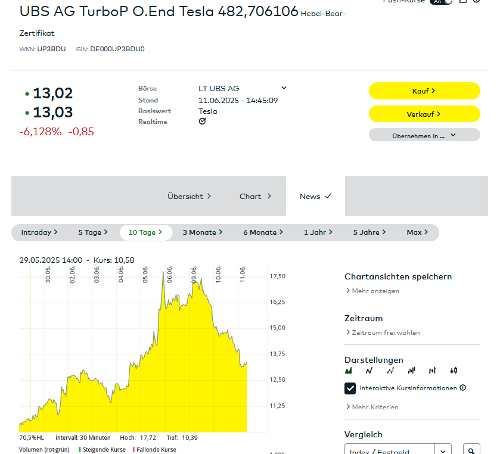Switch to the Übersicht tab
The width and height of the screenshot is (500, 454).
189,197
